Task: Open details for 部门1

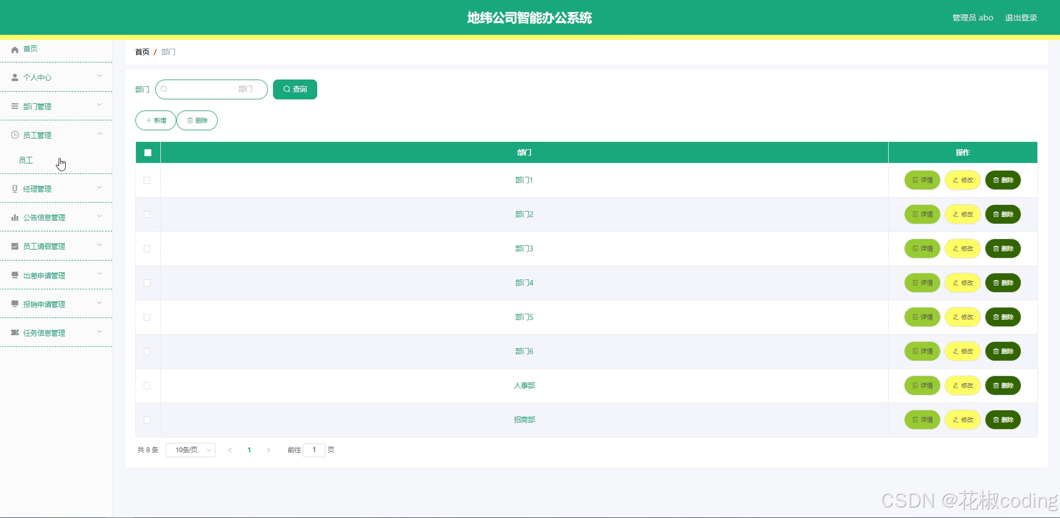Action: pos(922,180)
